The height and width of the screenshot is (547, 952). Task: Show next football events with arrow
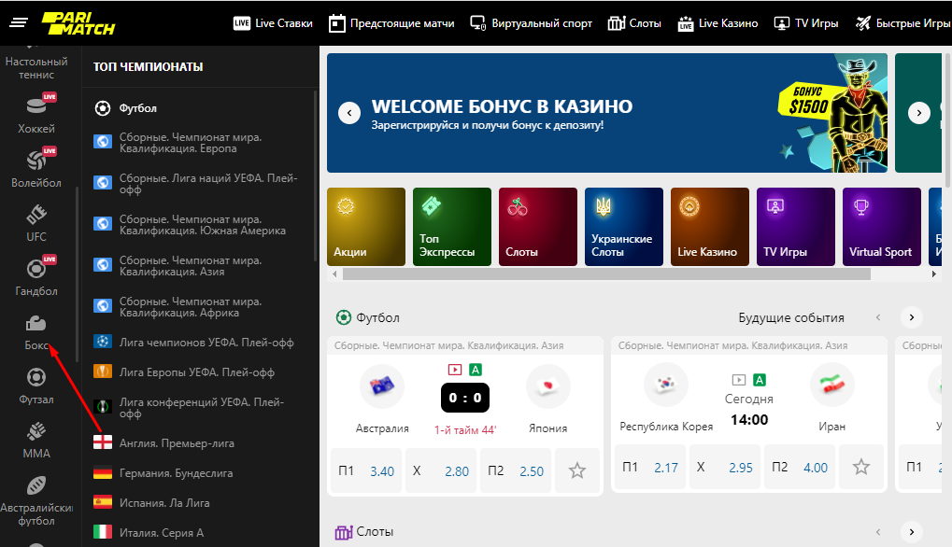(x=911, y=317)
